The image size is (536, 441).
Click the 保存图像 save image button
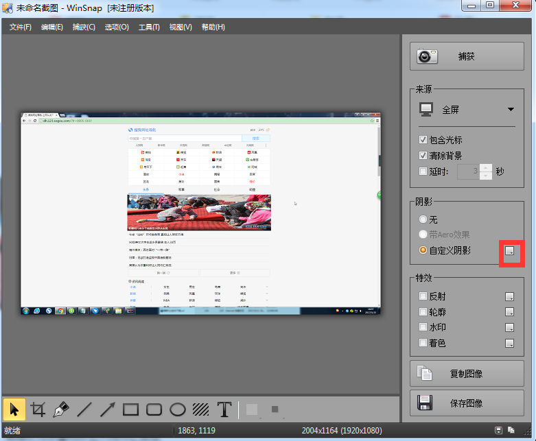click(x=467, y=402)
